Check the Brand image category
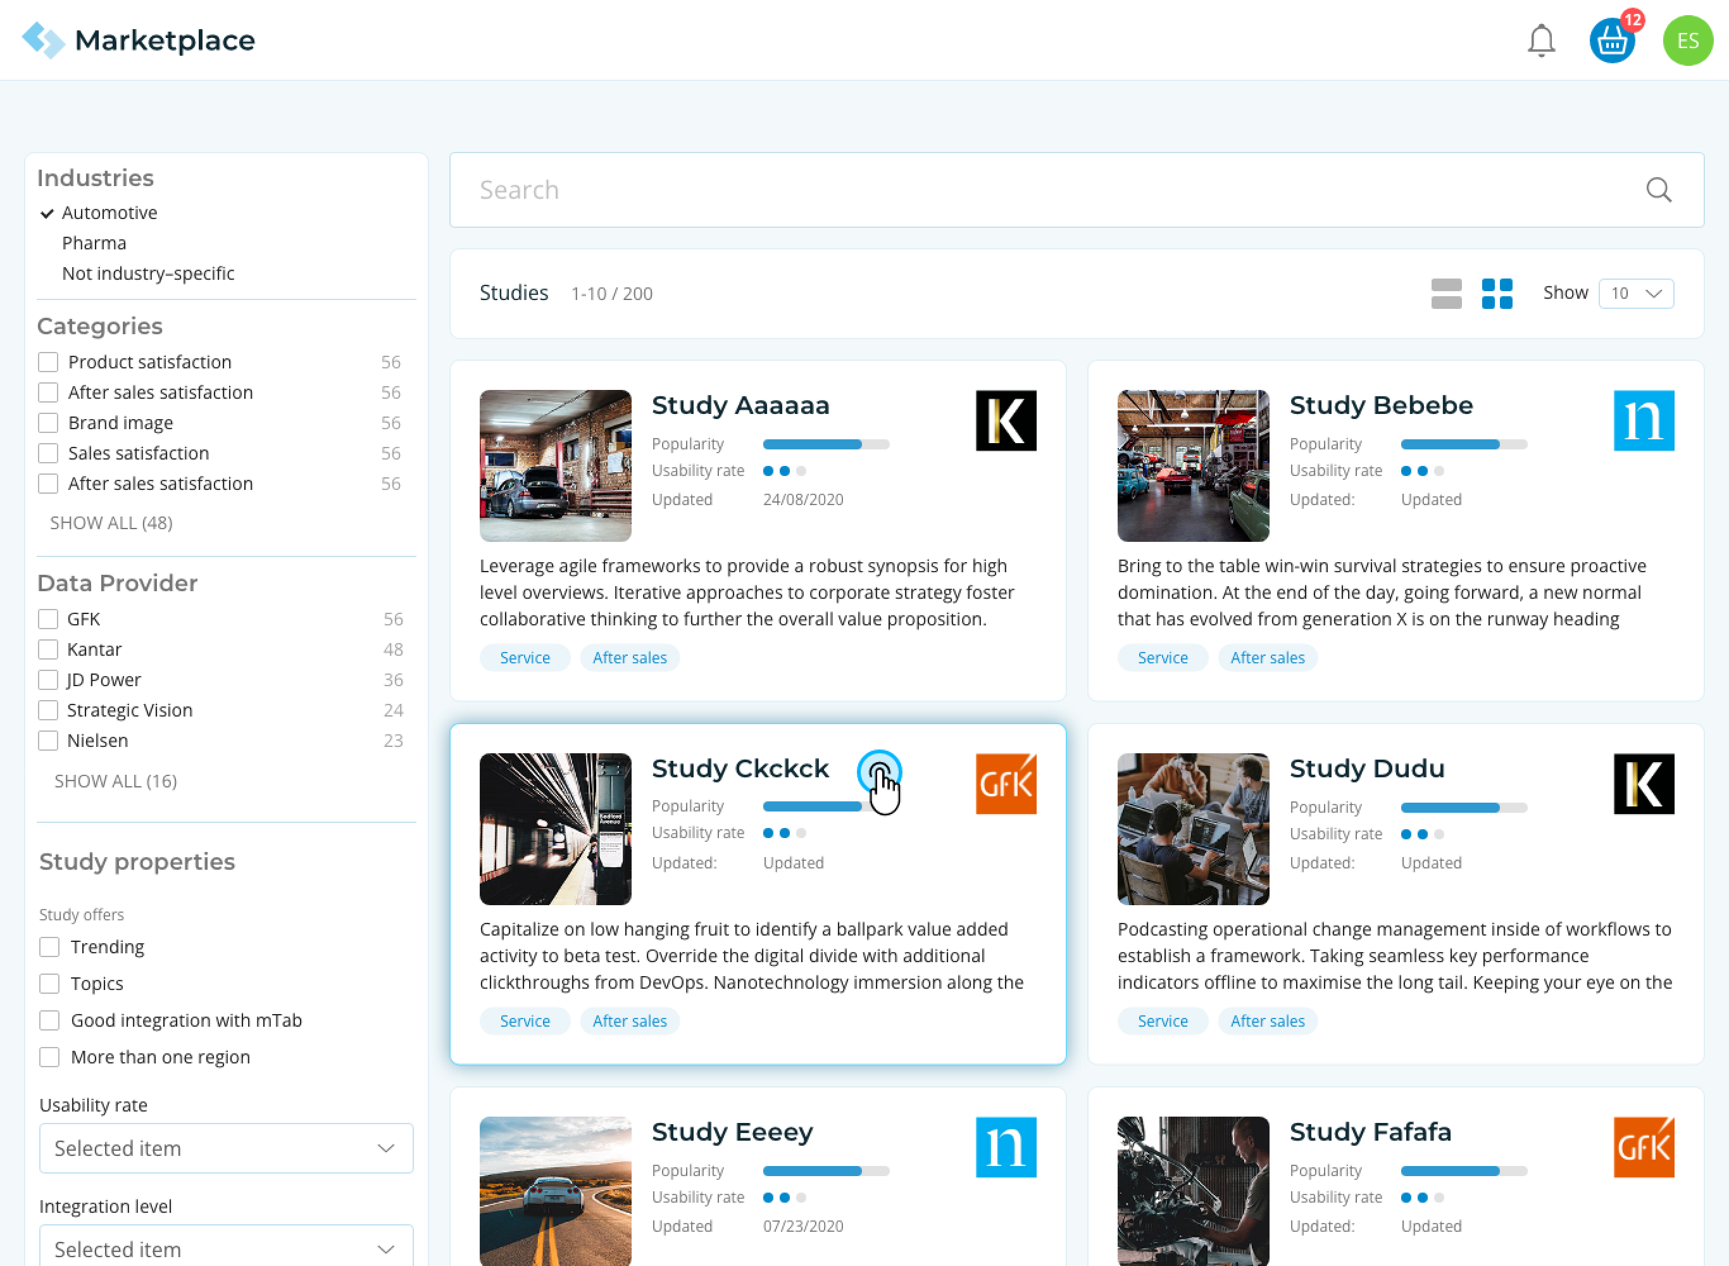 pos(48,423)
